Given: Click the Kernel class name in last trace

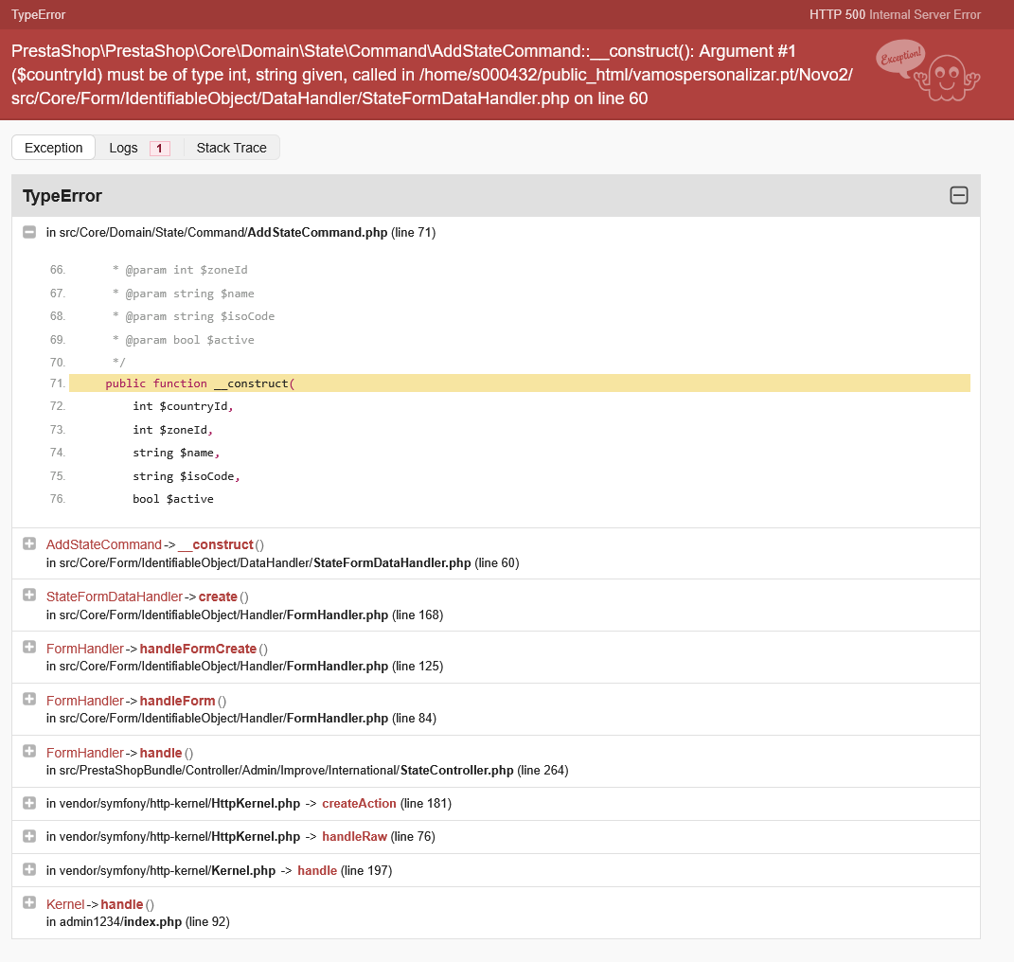Looking at the screenshot, I should 65,904.
